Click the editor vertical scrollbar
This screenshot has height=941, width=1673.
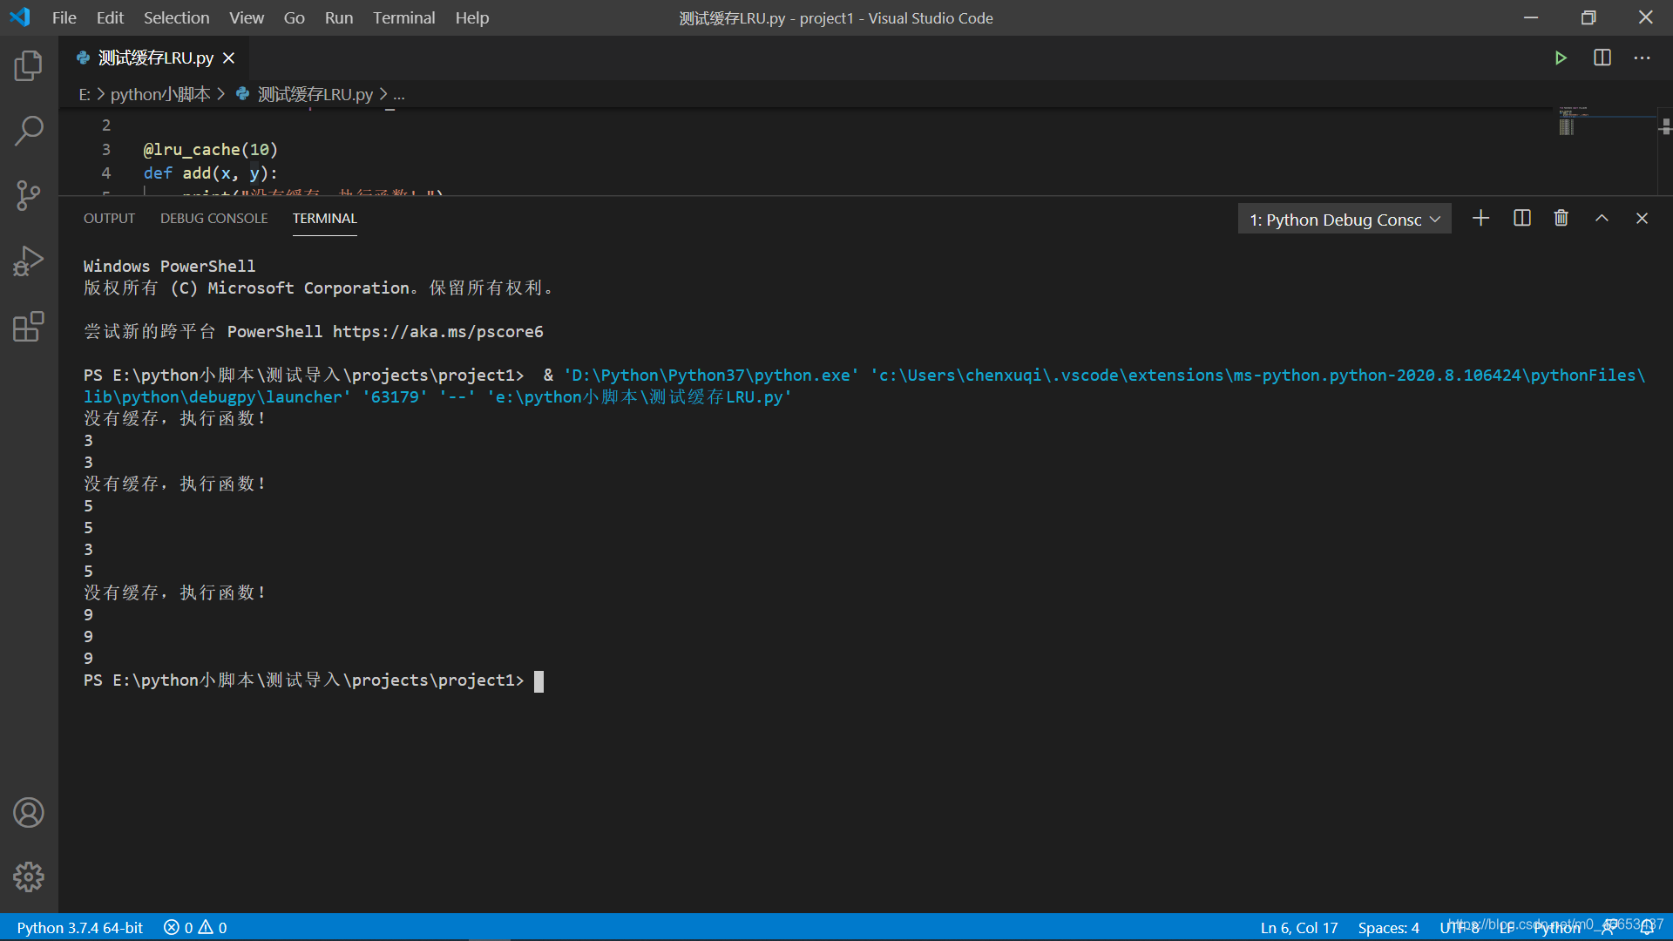(1665, 152)
